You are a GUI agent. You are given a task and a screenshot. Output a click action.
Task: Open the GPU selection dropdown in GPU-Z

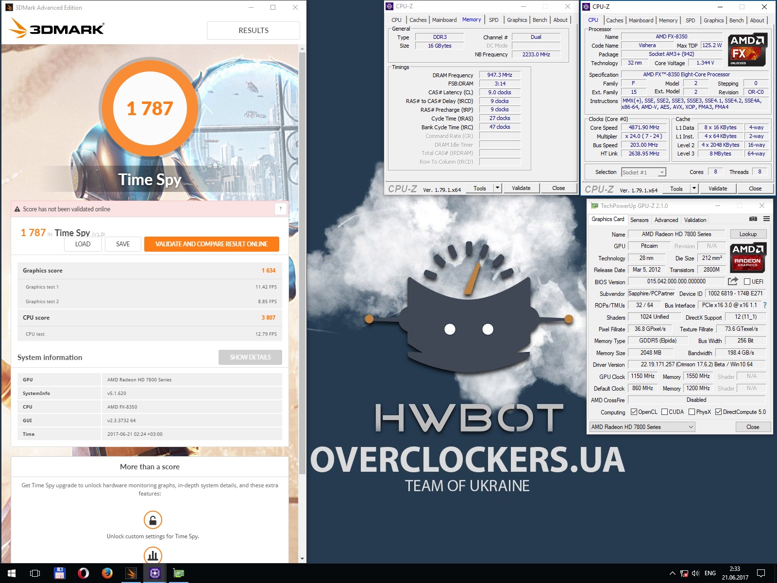click(642, 427)
